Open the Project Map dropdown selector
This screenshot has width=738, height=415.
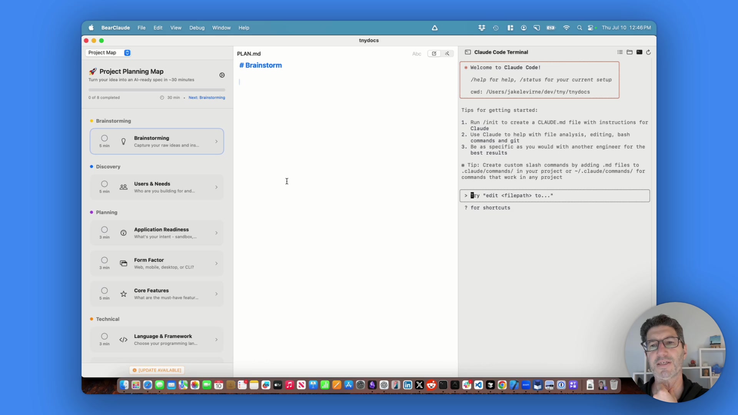coord(108,53)
